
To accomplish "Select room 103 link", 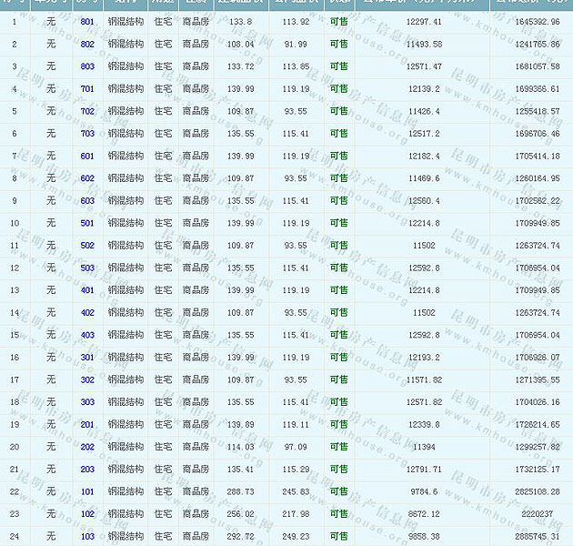I will 87,537.
